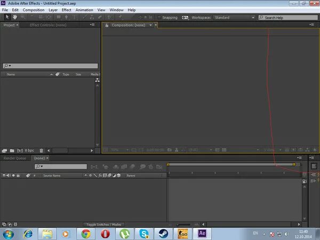The width and height of the screenshot is (320, 240).
Task: Click the Source Name column header
Action: coord(52,175)
